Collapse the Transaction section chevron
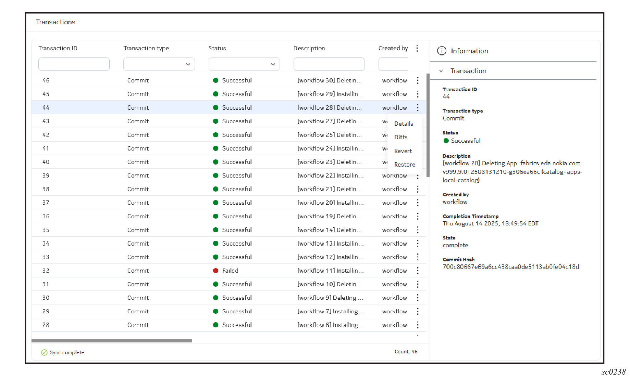Screen dimensions: 630x378 (x=441, y=71)
